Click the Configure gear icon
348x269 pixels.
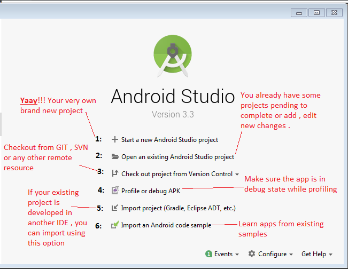tap(252, 254)
